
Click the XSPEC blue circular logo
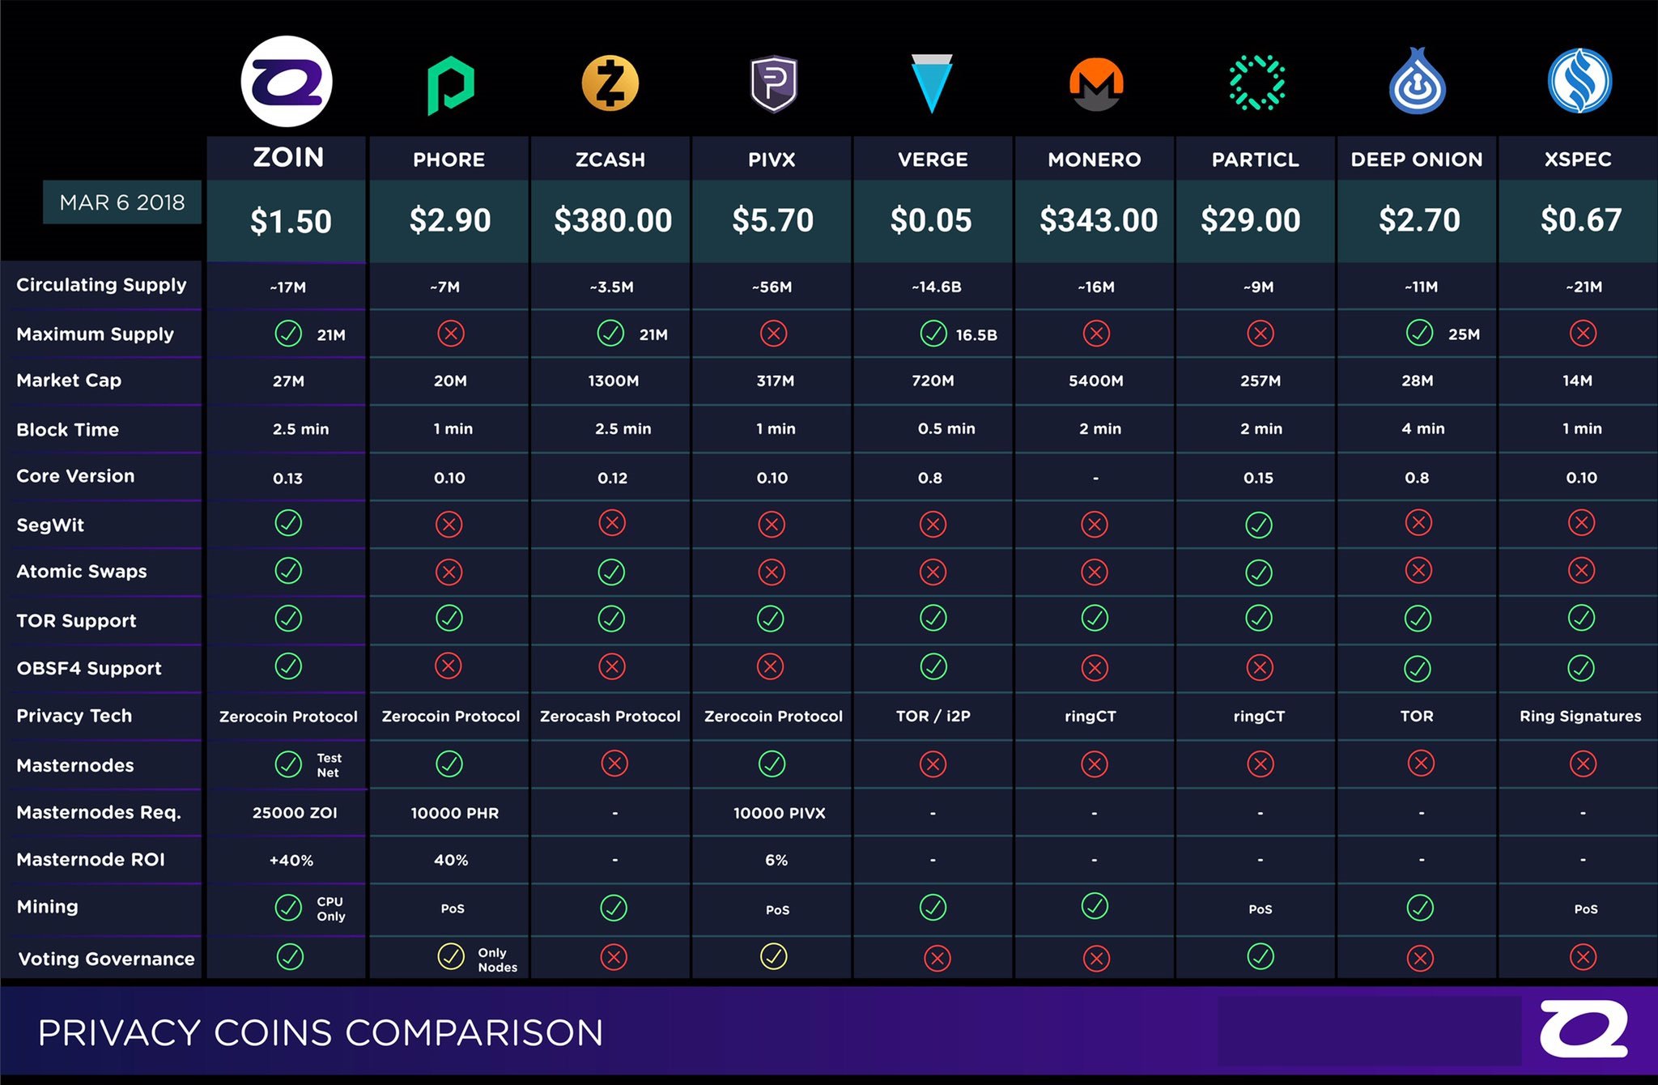pos(1579,81)
